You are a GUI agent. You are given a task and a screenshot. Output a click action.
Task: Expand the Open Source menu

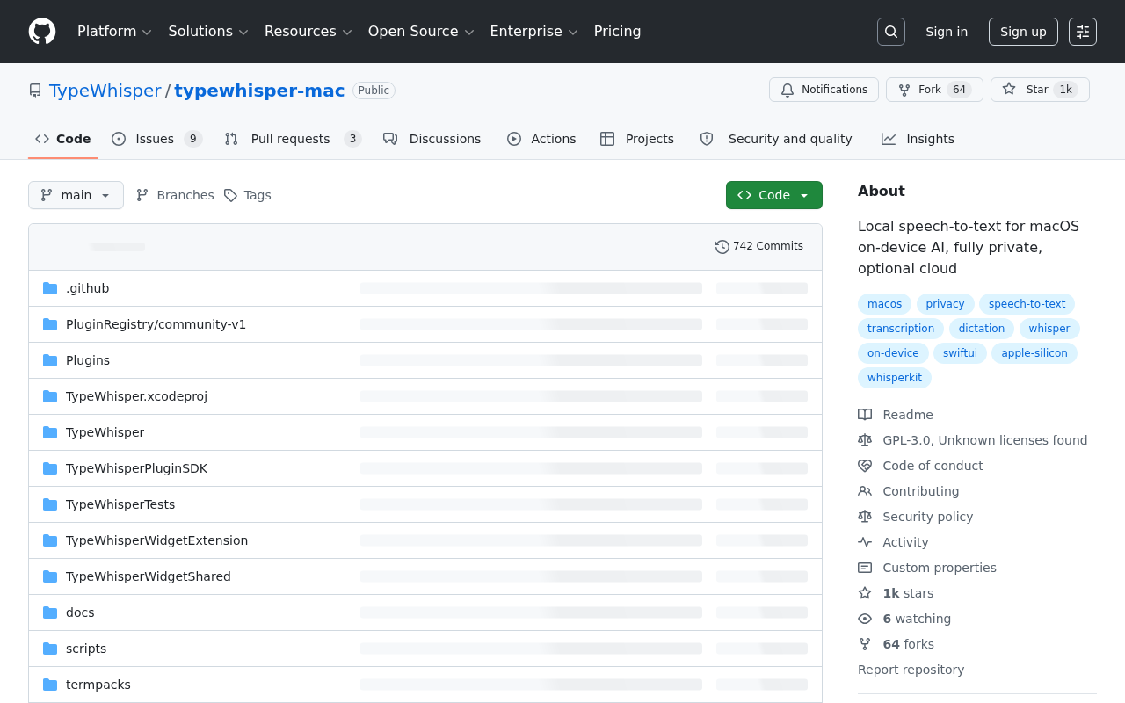point(421,32)
